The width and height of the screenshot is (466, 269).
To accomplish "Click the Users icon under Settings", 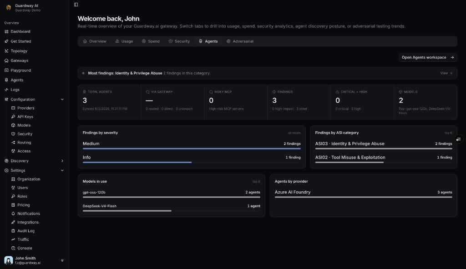I will point(13,188).
